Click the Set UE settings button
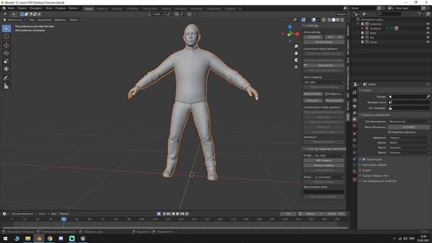432x243 pixels. pos(324,42)
